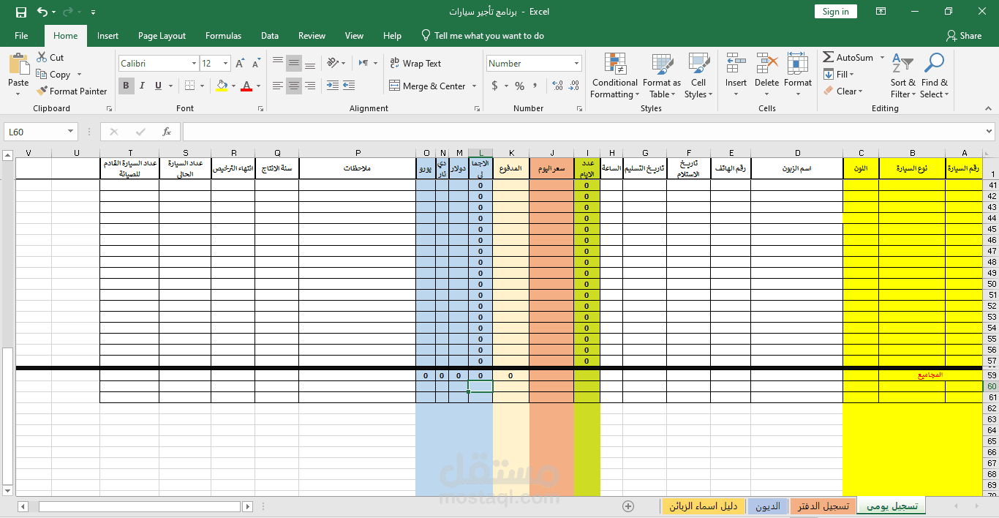Click the decrease decimal icon
The width and height of the screenshot is (999, 518).
574,86
